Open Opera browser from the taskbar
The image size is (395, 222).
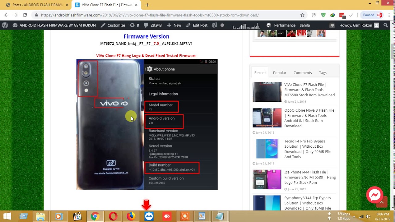click(113, 216)
